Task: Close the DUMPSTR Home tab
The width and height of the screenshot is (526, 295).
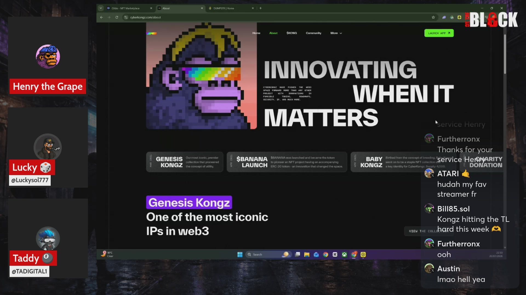Action: pyautogui.click(x=253, y=8)
